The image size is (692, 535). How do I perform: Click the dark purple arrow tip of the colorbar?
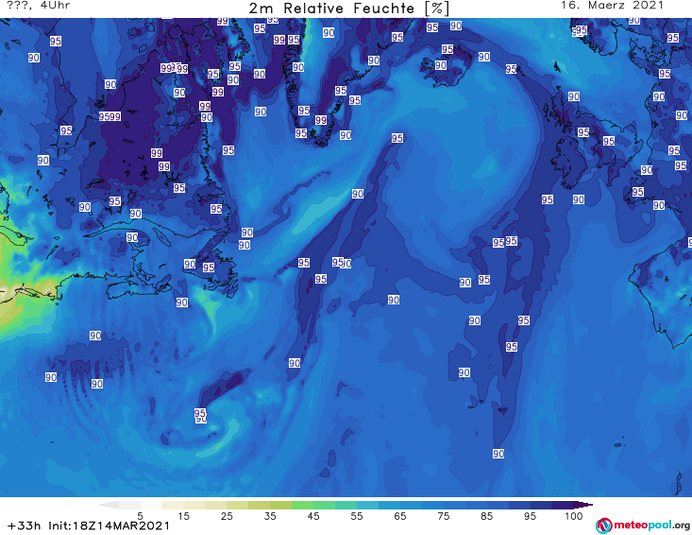[x=583, y=505]
